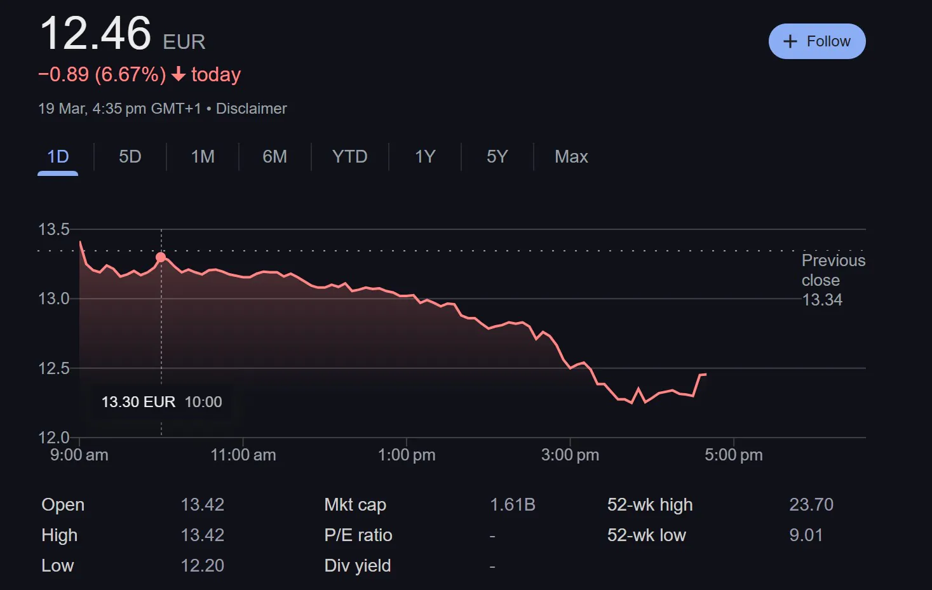Switch to the 1M chart tab
This screenshot has width=932, height=590.
tap(203, 157)
